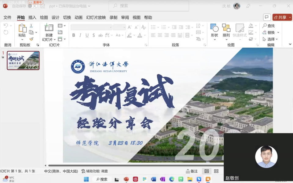Select slide 1 thumbnail in the panel
The height and width of the screenshot is (183, 293).
tap(23, 60)
